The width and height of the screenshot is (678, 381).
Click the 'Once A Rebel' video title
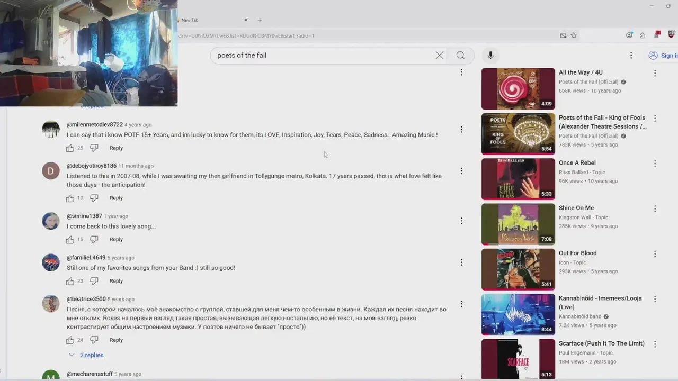[x=577, y=163]
